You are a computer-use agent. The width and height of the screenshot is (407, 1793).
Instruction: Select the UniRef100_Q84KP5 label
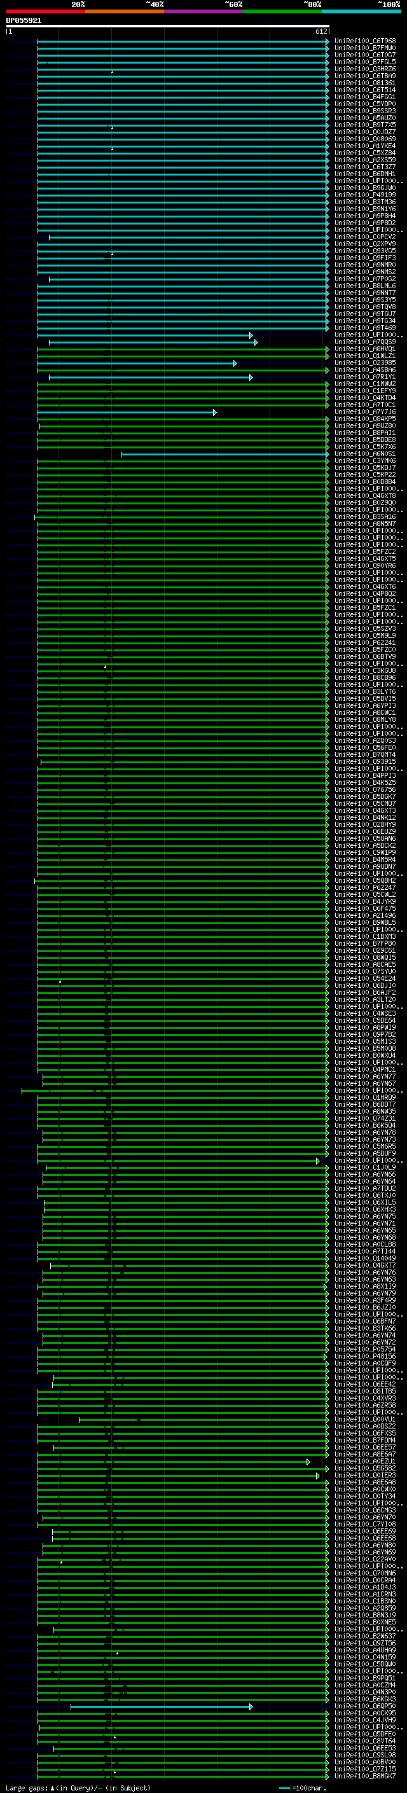pyautogui.click(x=365, y=419)
